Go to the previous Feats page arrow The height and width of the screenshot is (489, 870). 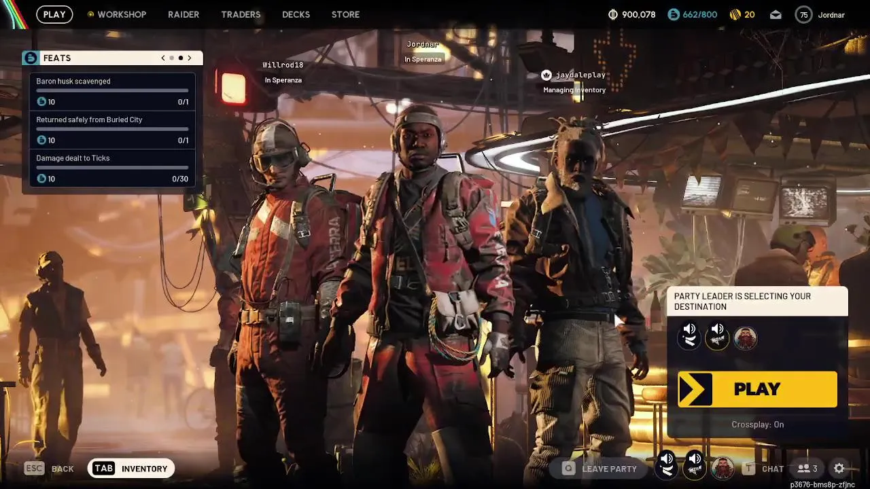(163, 58)
